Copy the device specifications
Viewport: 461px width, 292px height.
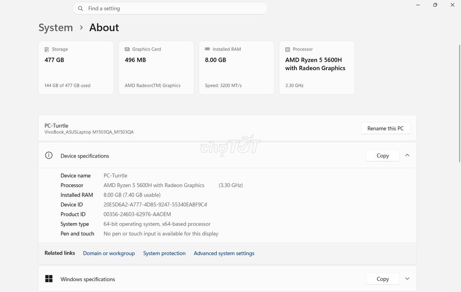(382, 155)
